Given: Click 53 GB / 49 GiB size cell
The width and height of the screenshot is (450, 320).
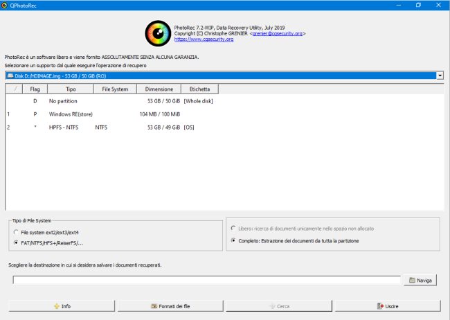Looking at the screenshot, I should [x=163, y=127].
